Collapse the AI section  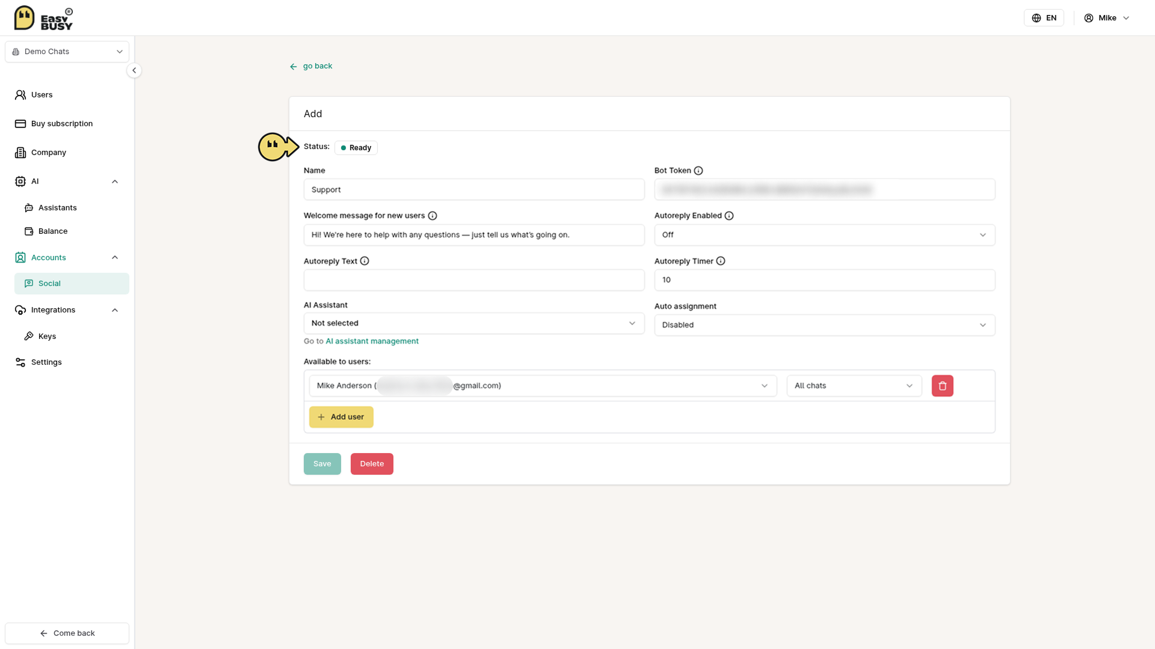(x=115, y=181)
